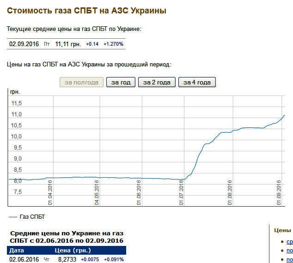Open the 'ср' link under Цены

tap(289, 242)
